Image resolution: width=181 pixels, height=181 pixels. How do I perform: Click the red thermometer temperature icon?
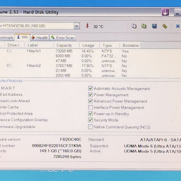(87, 26)
